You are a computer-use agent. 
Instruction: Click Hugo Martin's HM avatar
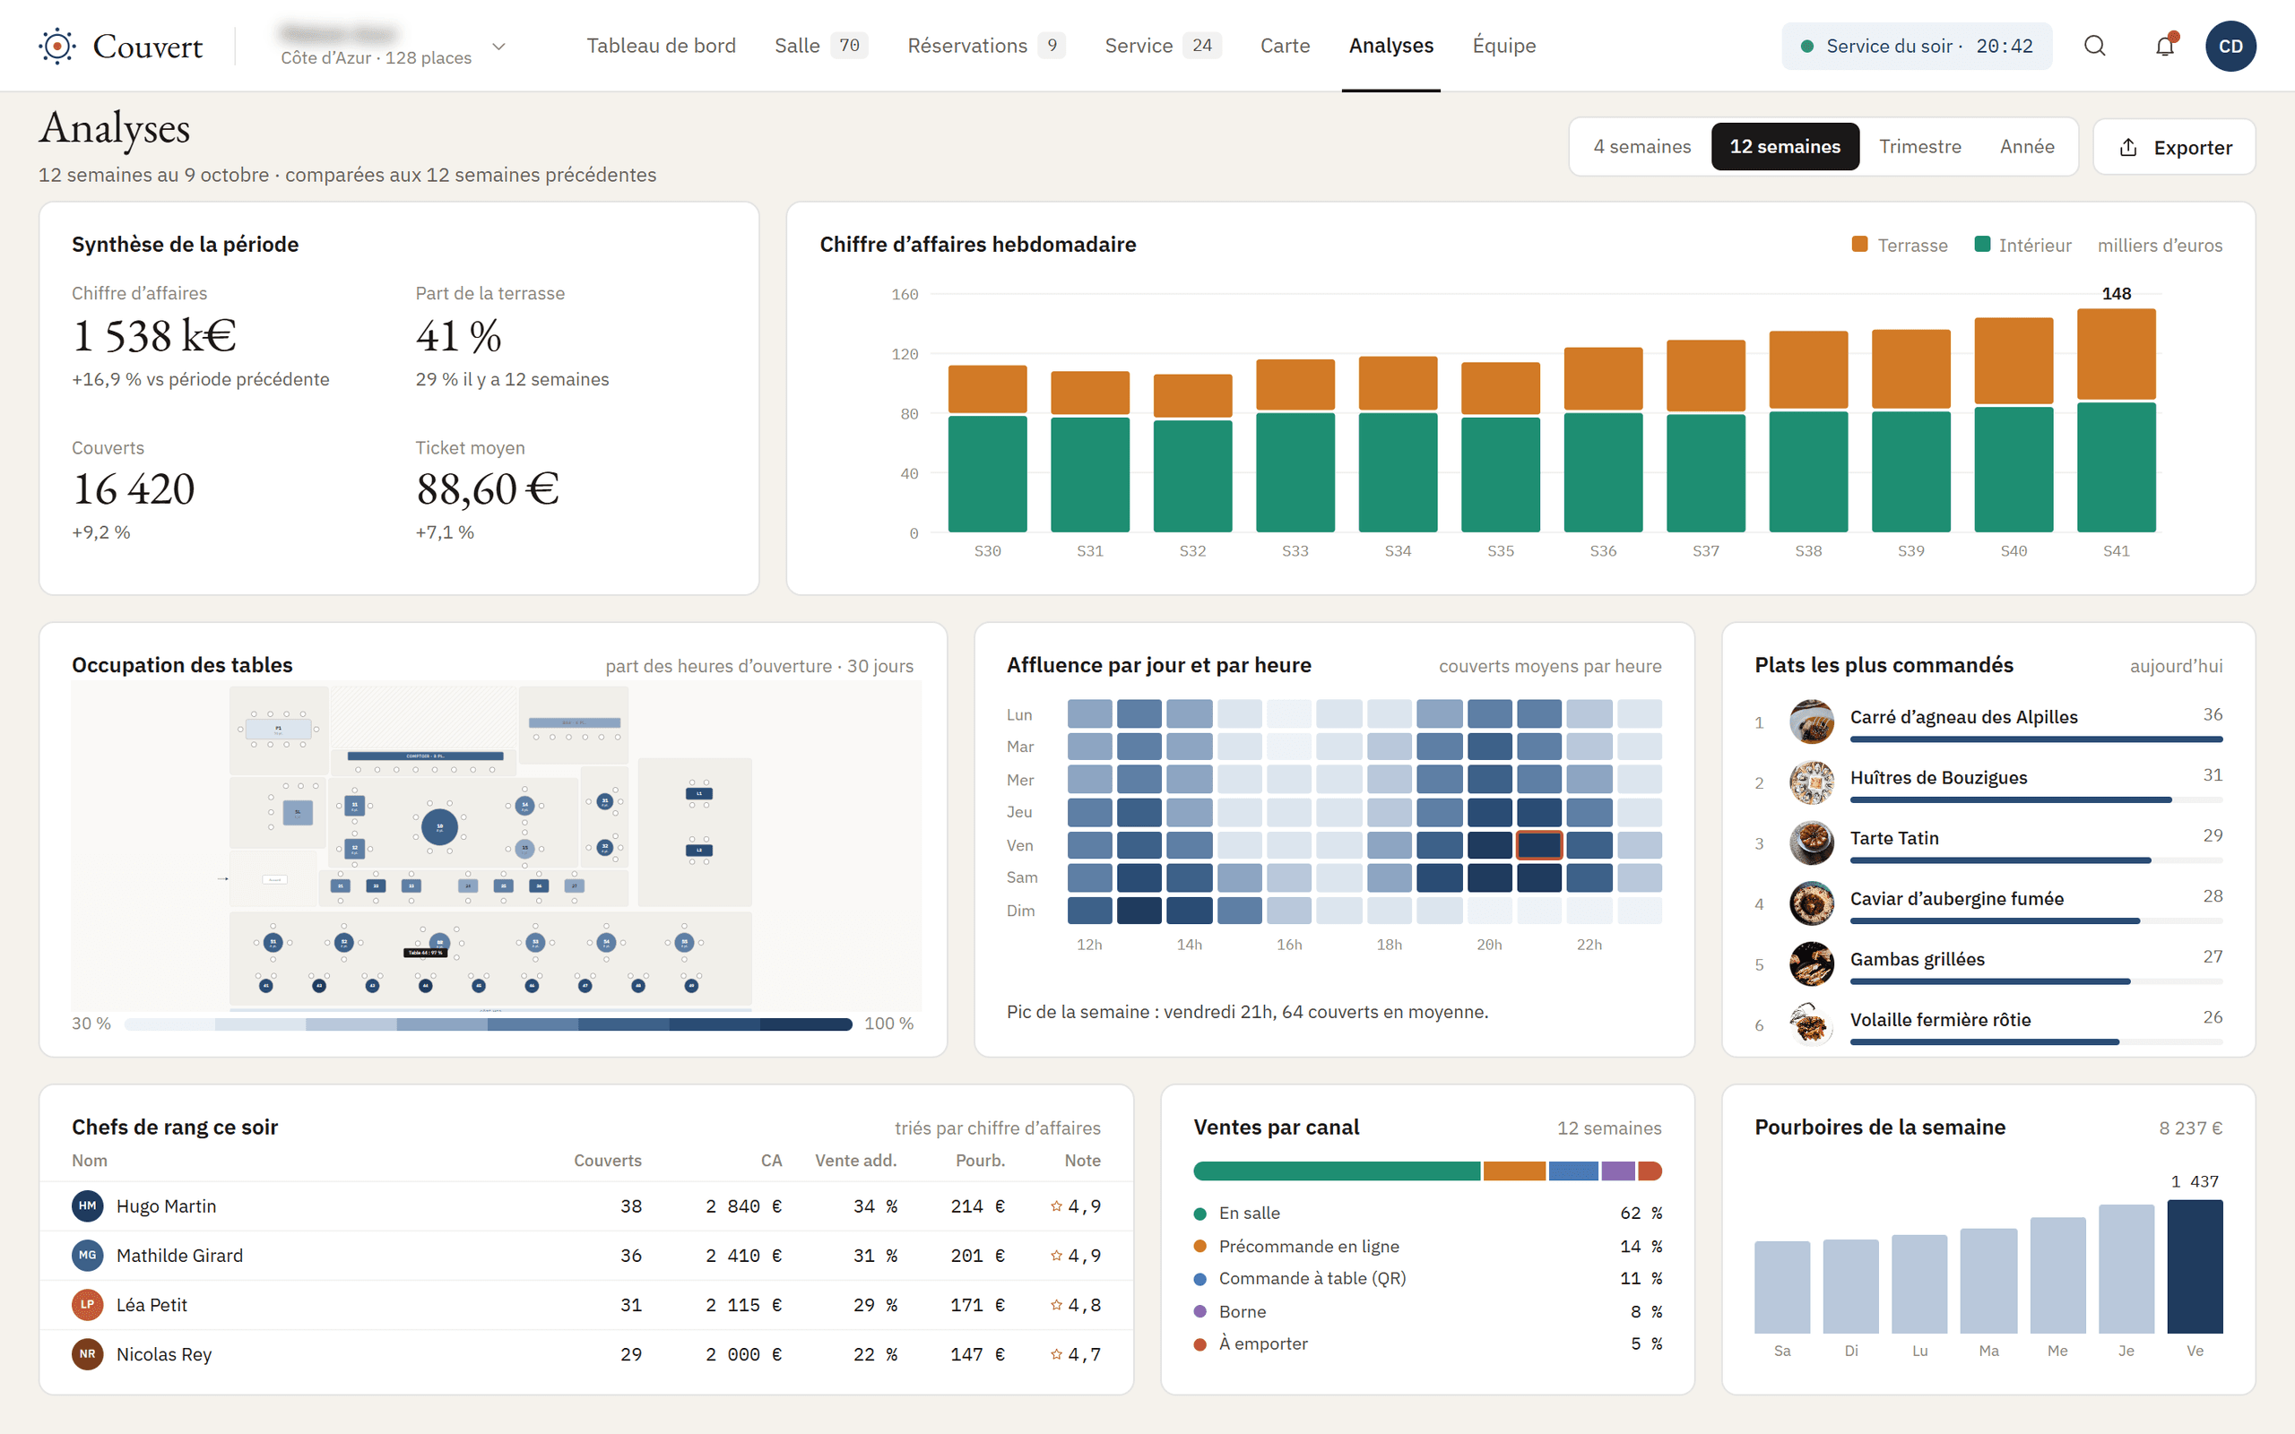click(87, 1205)
